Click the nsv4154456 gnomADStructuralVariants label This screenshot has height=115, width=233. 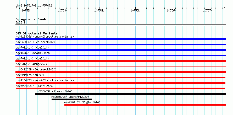45,80
